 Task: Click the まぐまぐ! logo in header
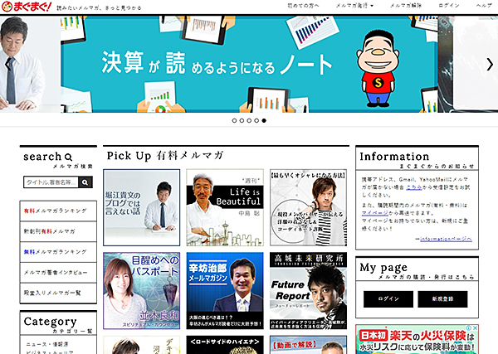tap(27, 7)
